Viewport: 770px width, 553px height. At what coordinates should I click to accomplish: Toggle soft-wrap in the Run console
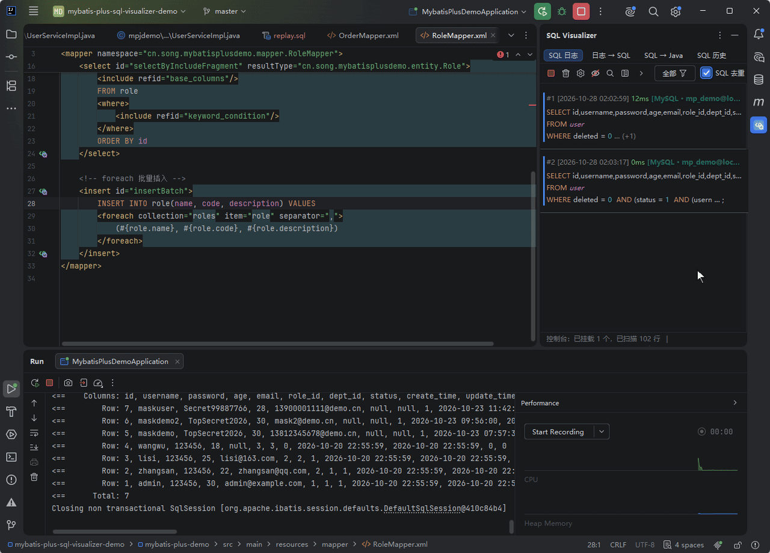click(x=34, y=433)
